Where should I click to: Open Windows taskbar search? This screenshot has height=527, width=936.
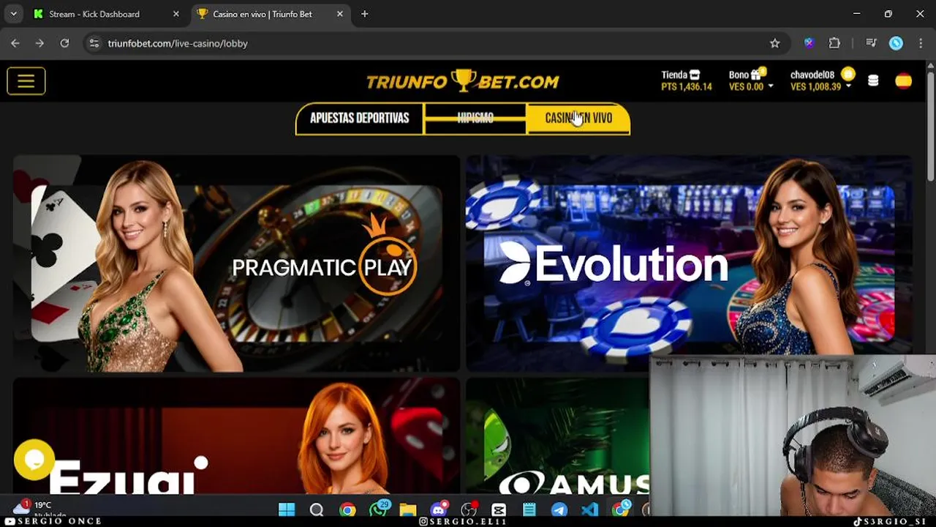(317, 509)
